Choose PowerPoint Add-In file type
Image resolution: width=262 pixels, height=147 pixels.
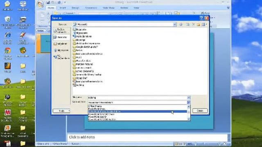tap(138, 117)
